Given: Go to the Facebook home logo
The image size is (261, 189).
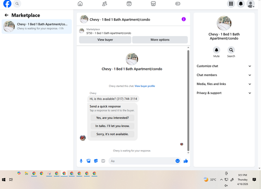Looking at the screenshot, I should [x=7, y=4].
